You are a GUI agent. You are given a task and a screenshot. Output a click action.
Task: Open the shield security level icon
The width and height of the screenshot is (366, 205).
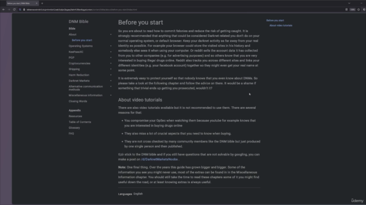(x=364, y=10)
